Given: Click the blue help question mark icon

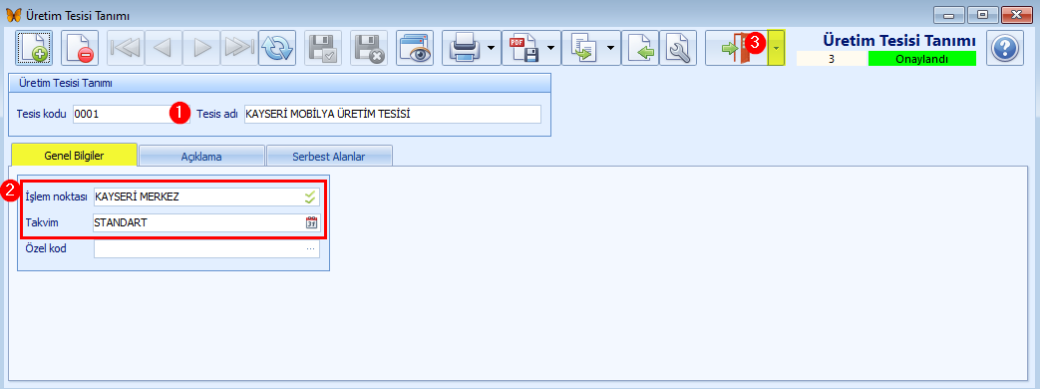Looking at the screenshot, I should 1005,48.
